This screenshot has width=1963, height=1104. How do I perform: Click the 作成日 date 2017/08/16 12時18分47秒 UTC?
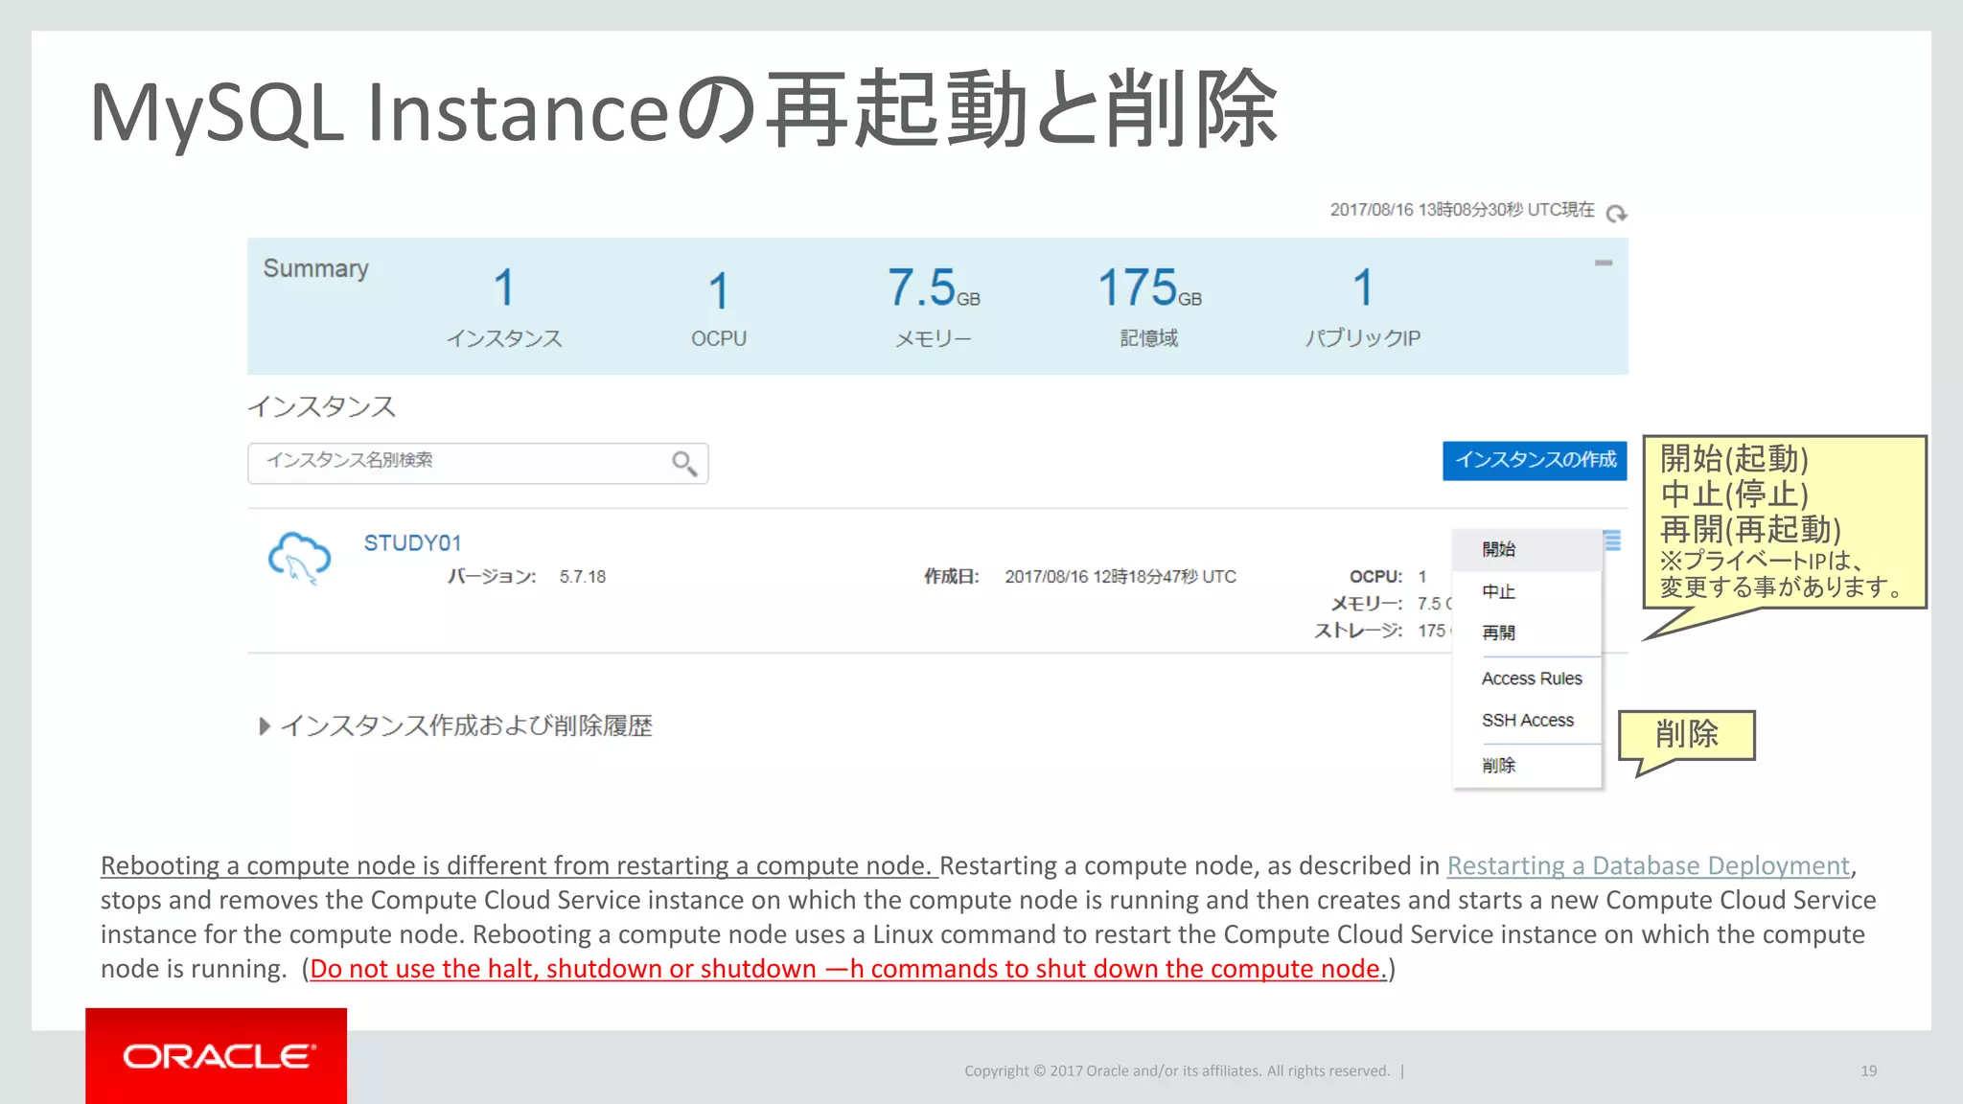pyautogui.click(x=1120, y=577)
